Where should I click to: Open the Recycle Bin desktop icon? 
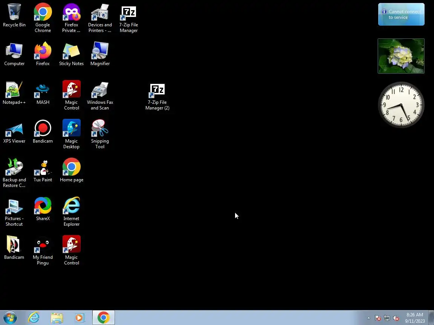[14, 15]
